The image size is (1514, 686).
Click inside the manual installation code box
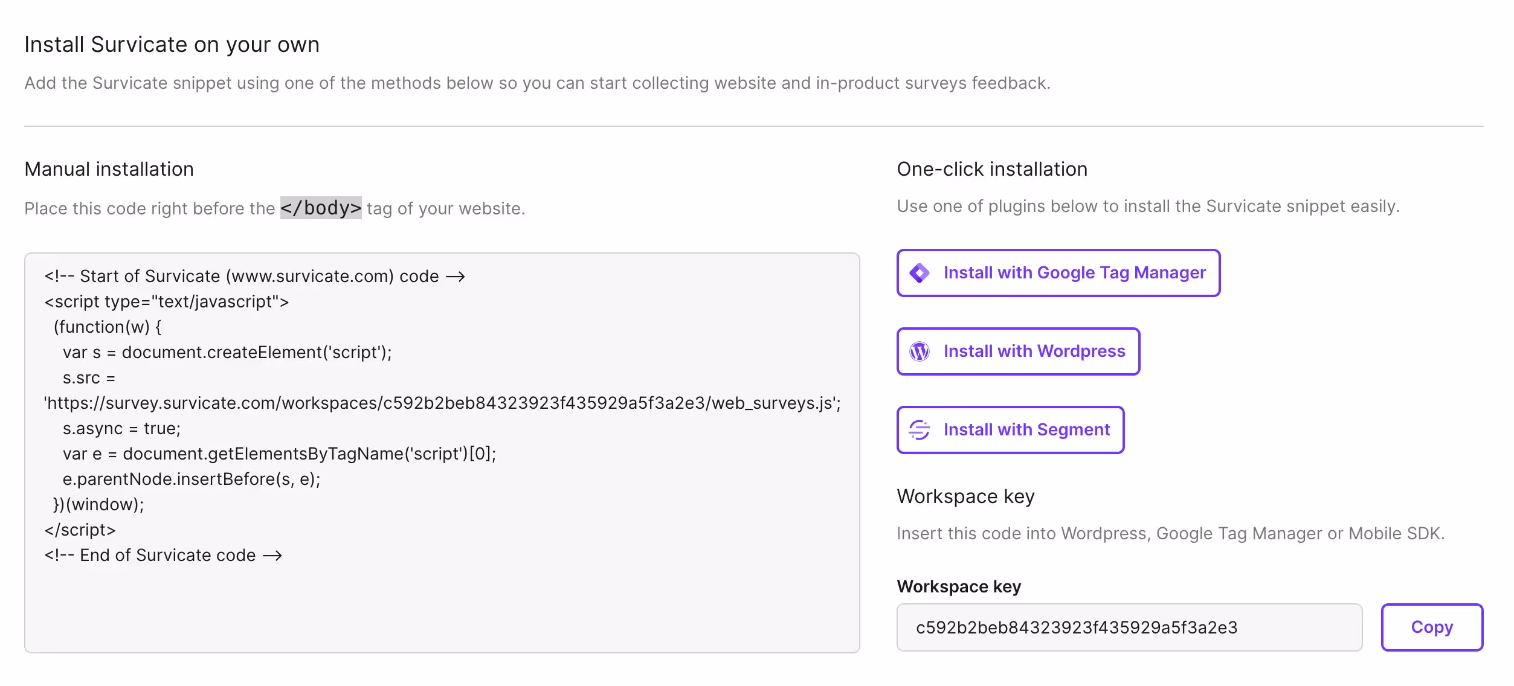442,452
